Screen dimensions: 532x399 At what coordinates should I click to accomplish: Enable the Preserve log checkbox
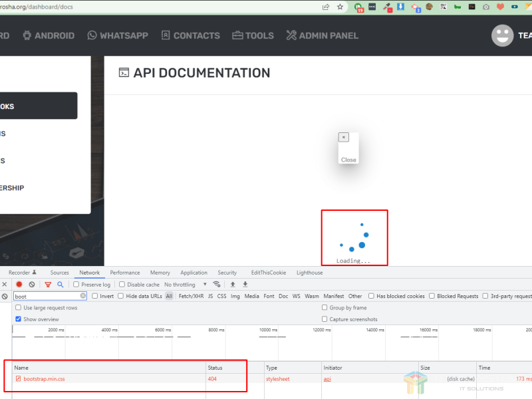[76, 285]
